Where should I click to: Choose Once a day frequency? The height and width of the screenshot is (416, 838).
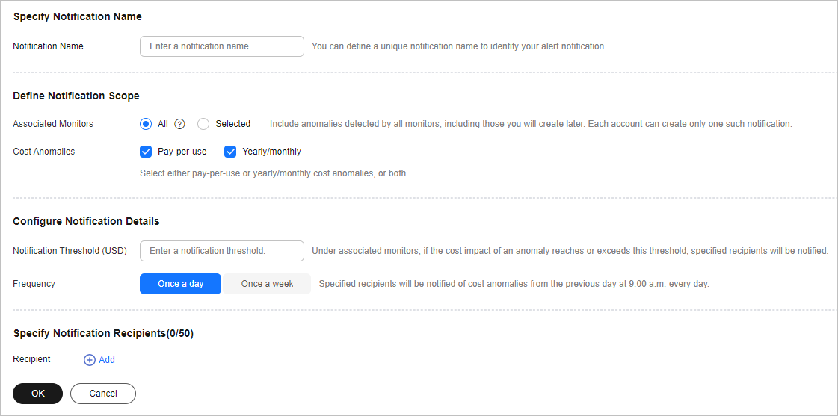pyautogui.click(x=181, y=284)
